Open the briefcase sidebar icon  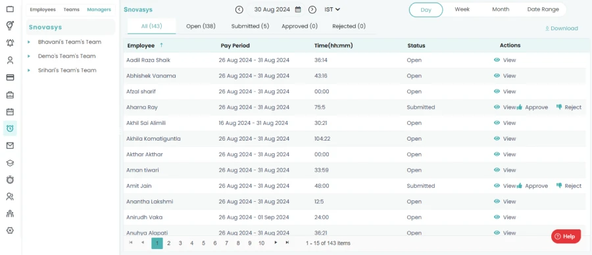pyautogui.click(x=10, y=95)
